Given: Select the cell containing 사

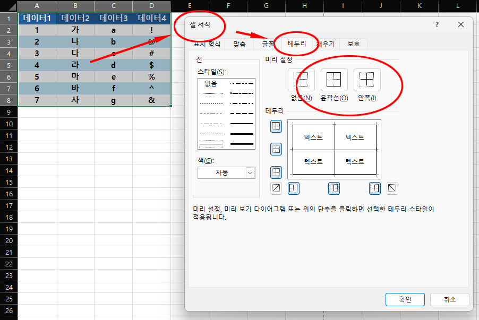Looking at the screenshot, I should pos(75,100).
